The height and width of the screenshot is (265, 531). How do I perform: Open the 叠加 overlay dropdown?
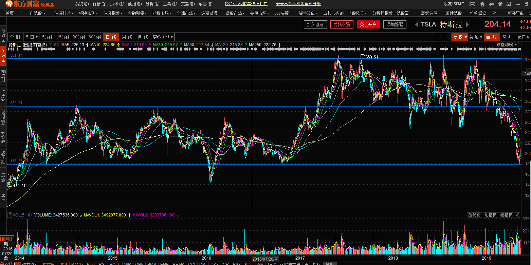pyautogui.click(x=476, y=37)
